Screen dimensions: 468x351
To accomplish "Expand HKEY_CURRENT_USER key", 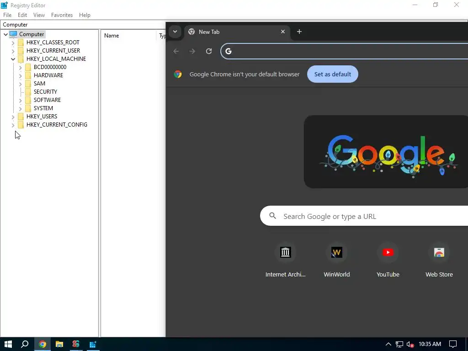I will pos(13,51).
